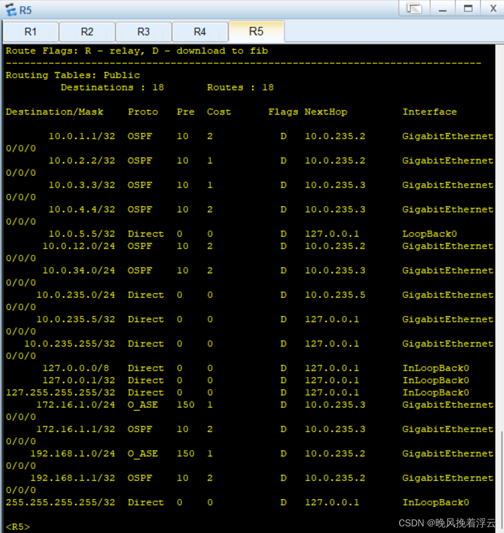
Task: Click the Cost column header
Action: (219, 112)
